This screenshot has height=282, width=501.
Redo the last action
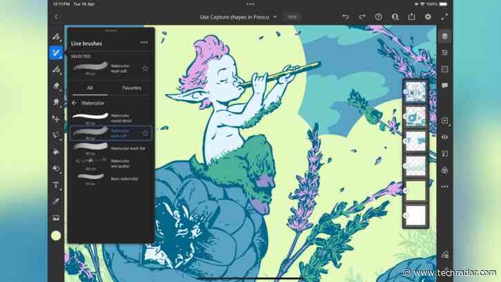tap(361, 17)
